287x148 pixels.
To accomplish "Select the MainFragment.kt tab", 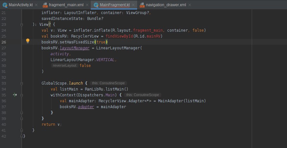I will 115,5.
